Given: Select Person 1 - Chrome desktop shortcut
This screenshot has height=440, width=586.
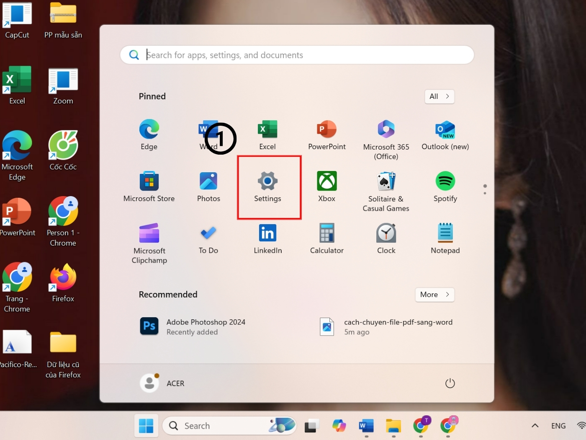Looking at the screenshot, I should (x=63, y=222).
